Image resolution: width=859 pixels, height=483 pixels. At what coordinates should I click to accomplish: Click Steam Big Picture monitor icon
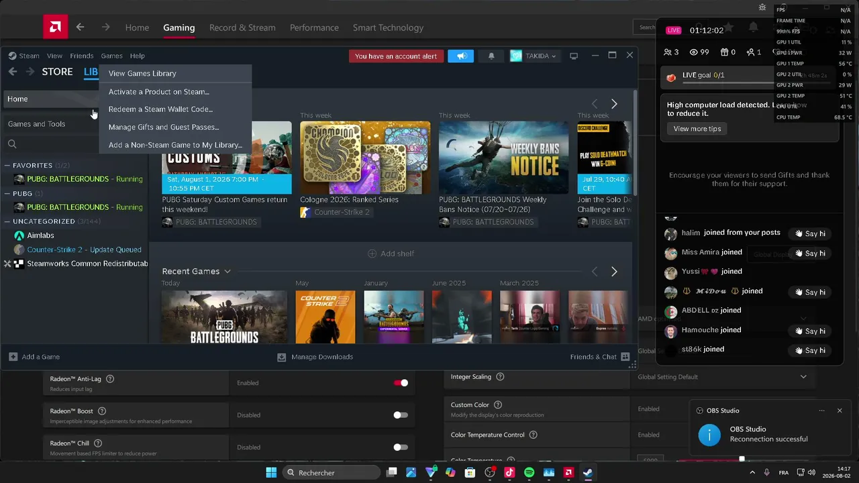[x=574, y=56]
